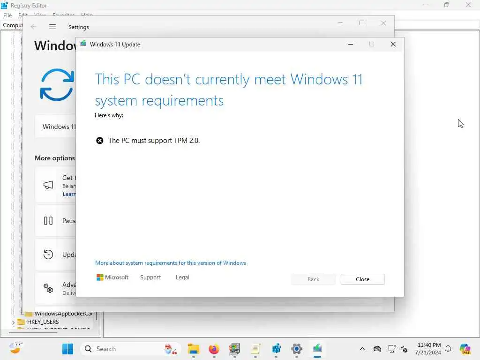
Task: Click the display network tray icon
Action: (x=392, y=349)
